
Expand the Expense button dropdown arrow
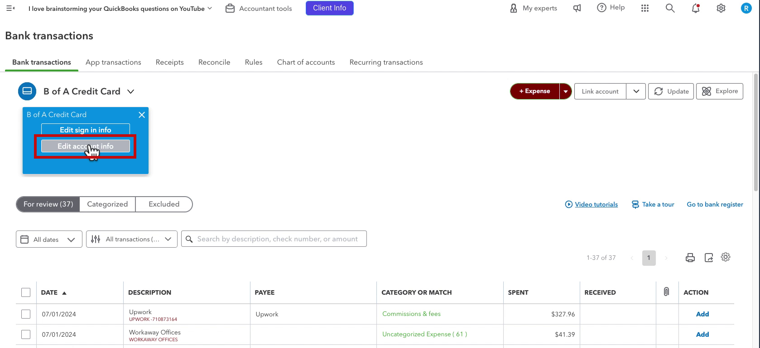pyautogui.click(x=566, y=91)
